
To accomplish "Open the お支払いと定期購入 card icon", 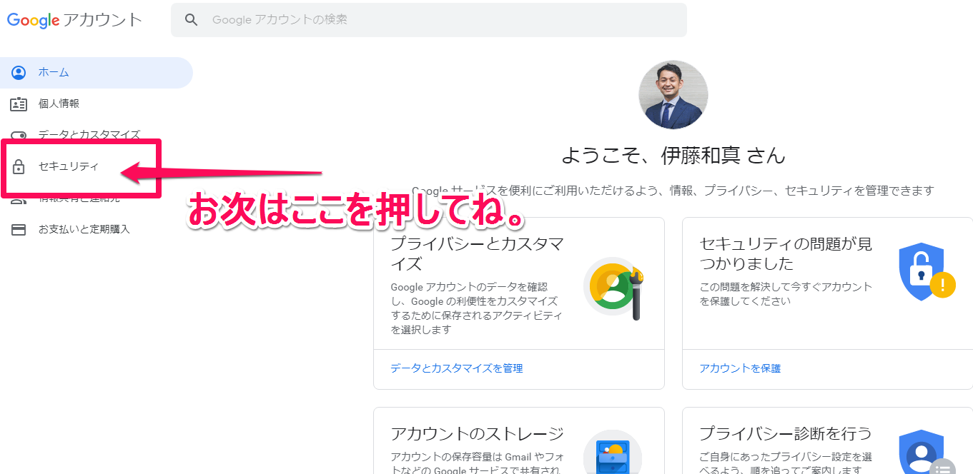I will pos(19,230).
